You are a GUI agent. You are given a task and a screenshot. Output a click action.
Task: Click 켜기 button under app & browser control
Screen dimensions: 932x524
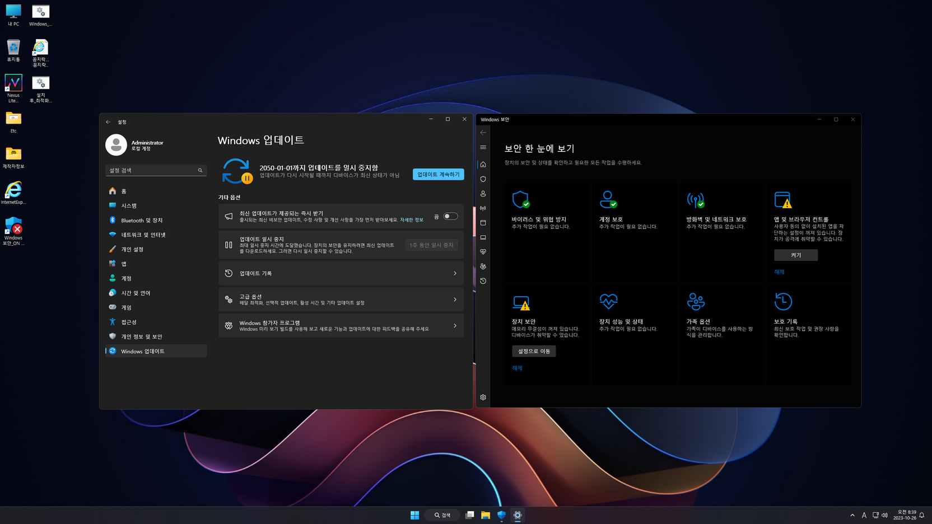click(x=796, y=255)
